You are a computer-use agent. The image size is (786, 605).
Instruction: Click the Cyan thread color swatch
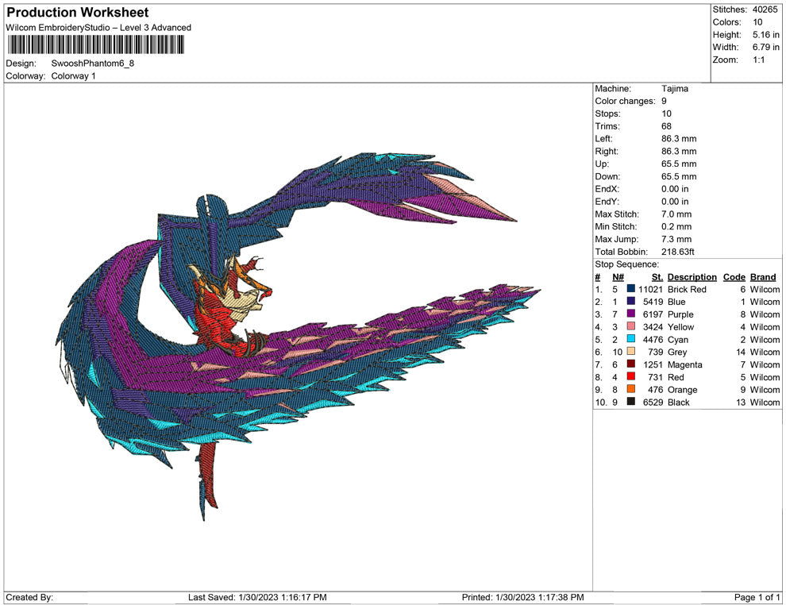point(630,340)
